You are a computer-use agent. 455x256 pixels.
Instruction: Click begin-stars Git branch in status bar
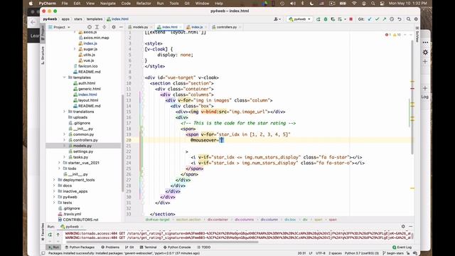(393, 253)
